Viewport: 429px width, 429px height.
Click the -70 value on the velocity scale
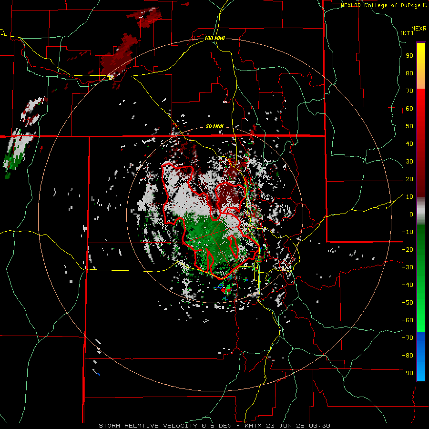tap(408, 337)
